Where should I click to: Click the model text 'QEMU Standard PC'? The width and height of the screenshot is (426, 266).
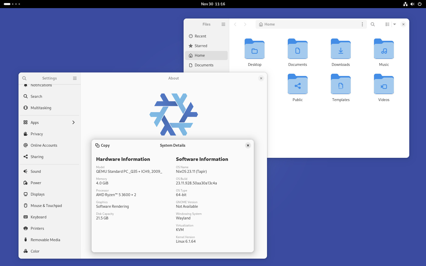click(129, 172)
